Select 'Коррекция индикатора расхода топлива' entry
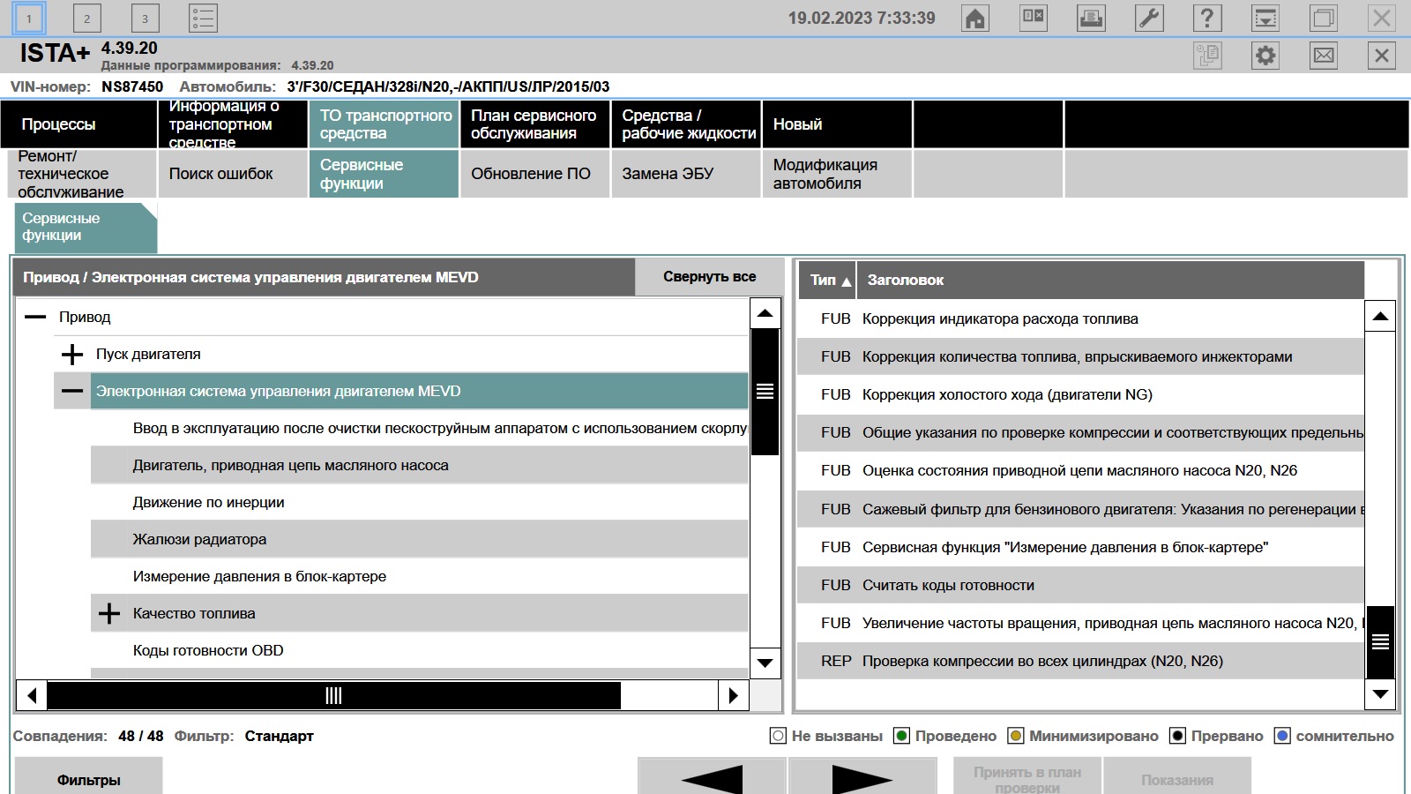The height and width of the screenshot is (794, 1411). point(1080,318)
